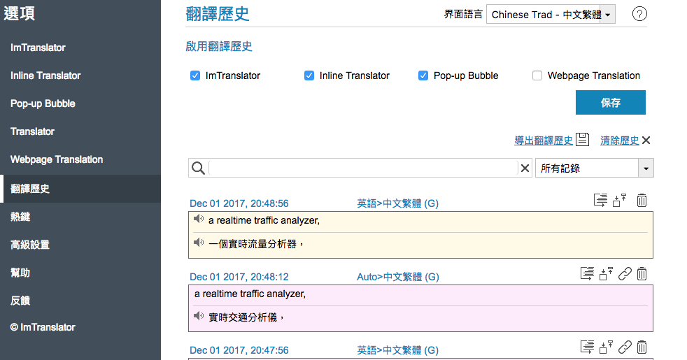Click the second icon in the 20:48:56 row
Image resolution: width=687 pixels, height=360 pixels.
[x=620, y=200]
